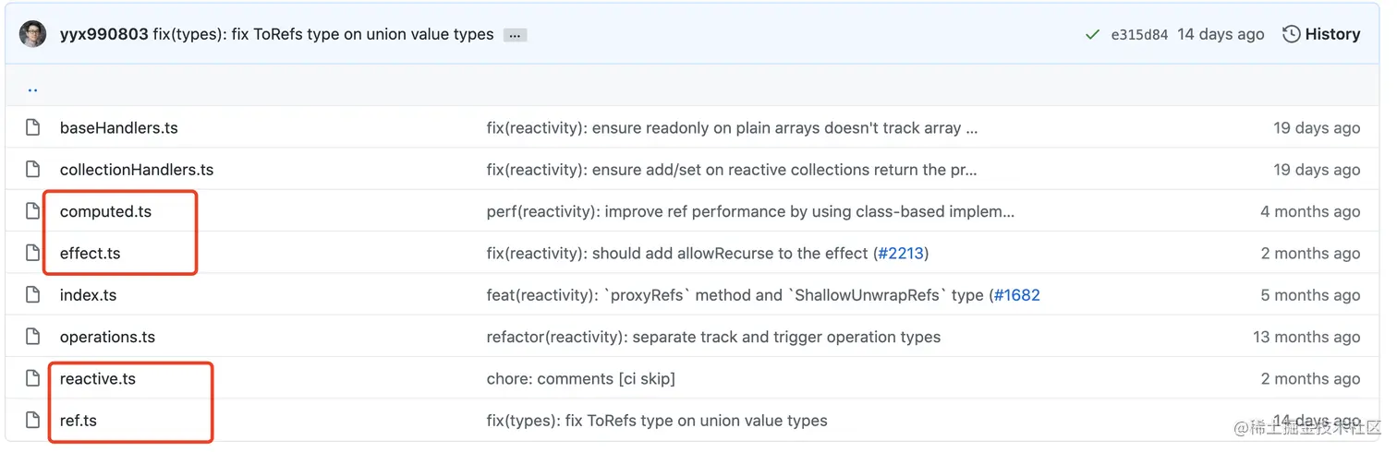Click the file icon beside baseHandlers.ts

pos(33,128)
